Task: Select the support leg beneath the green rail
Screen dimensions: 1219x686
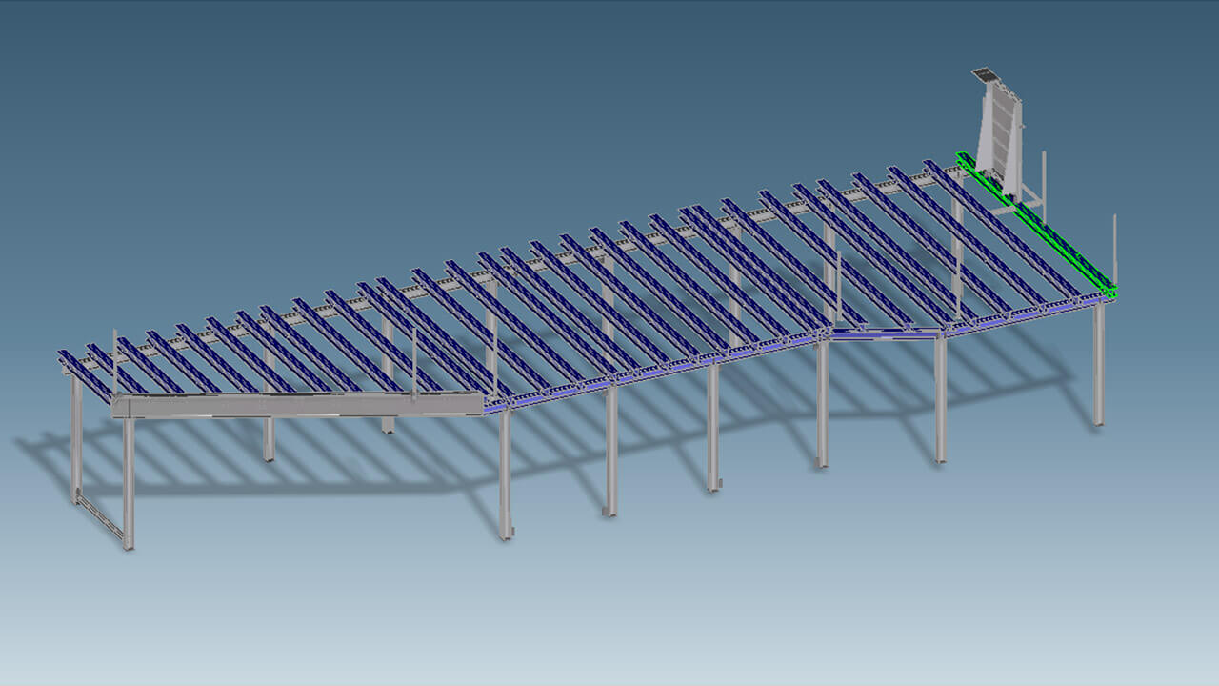Action: pos(1098,362)
